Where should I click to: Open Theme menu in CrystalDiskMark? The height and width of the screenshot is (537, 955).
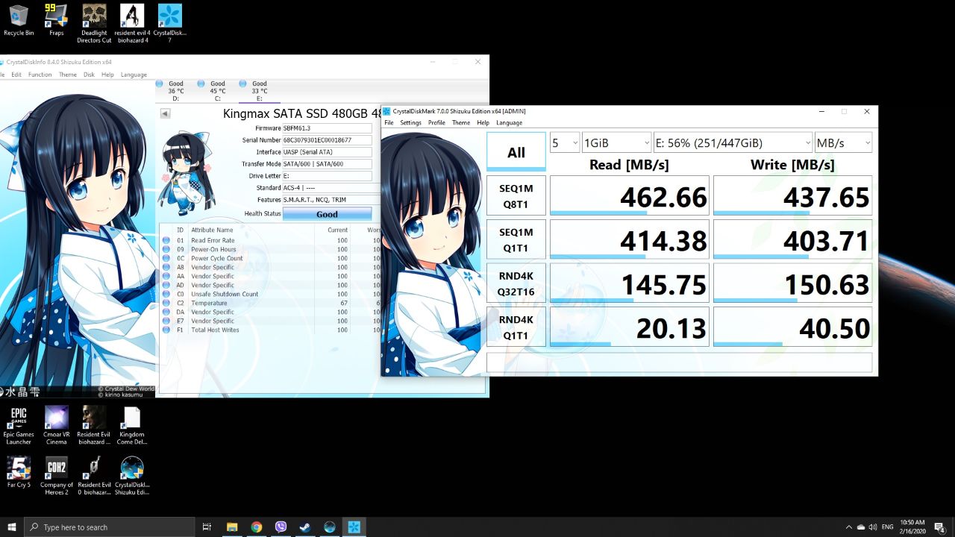tap(461, 122)
